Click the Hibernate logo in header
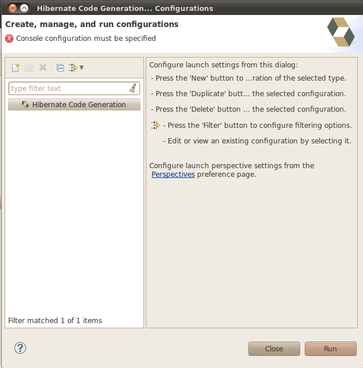The image size is (363, 368). tap(341, 32)
